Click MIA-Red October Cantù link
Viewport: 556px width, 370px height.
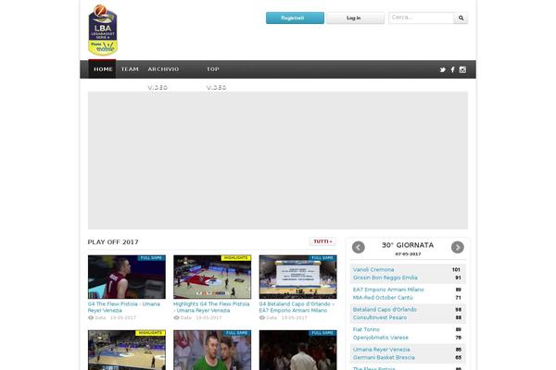click(383, 298)
